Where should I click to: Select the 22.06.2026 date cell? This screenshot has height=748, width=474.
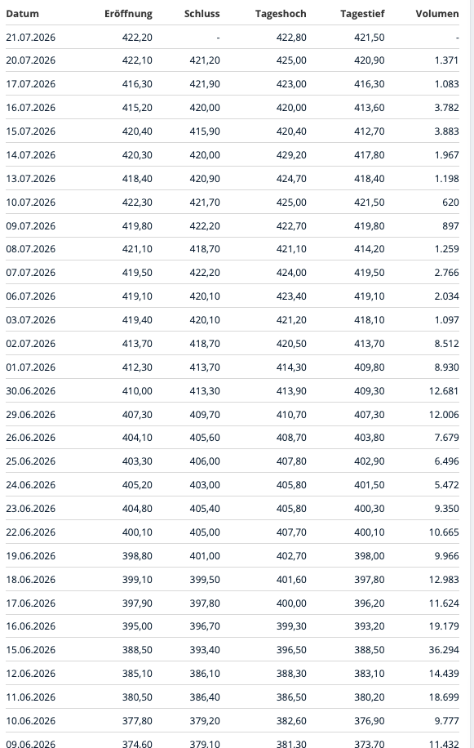tap(30, 532)
